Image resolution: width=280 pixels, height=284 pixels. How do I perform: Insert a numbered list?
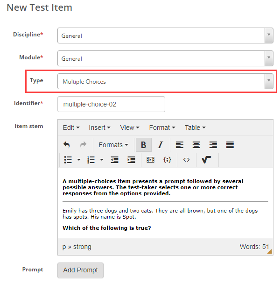click(91, 160)
